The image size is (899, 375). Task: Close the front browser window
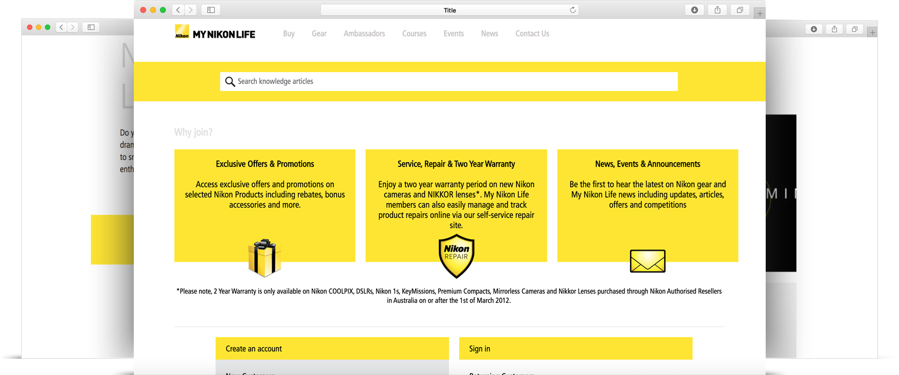(x=143, y=10)
